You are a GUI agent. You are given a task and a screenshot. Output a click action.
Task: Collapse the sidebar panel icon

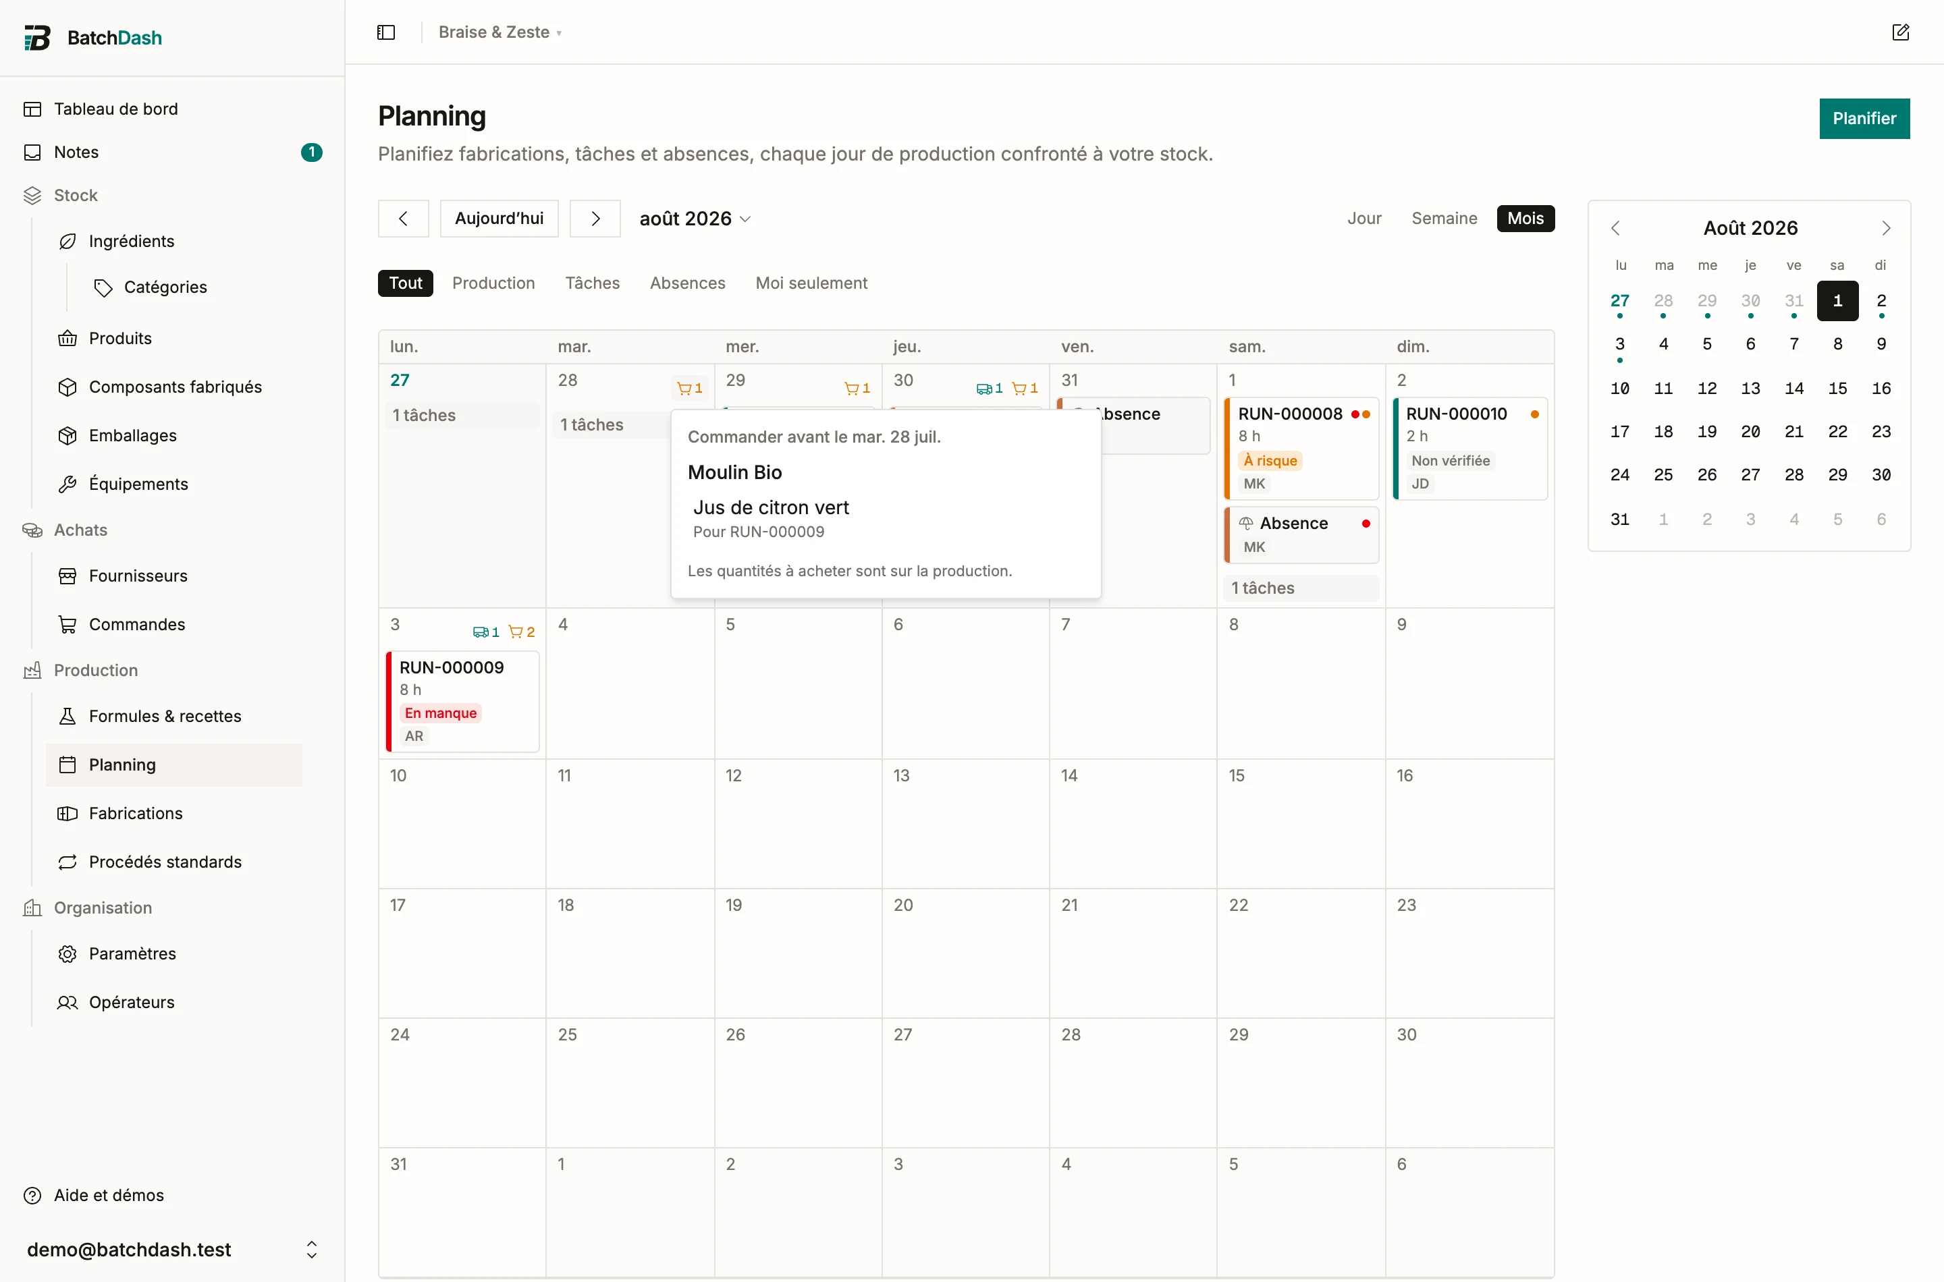pyautogui.click(x=386, y=32)
